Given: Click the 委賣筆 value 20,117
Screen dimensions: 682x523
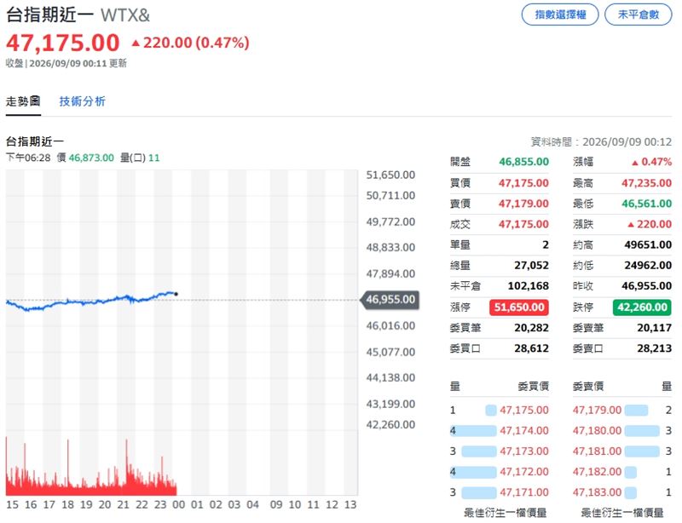Looking at the screenshot, I should coord(654,328).
